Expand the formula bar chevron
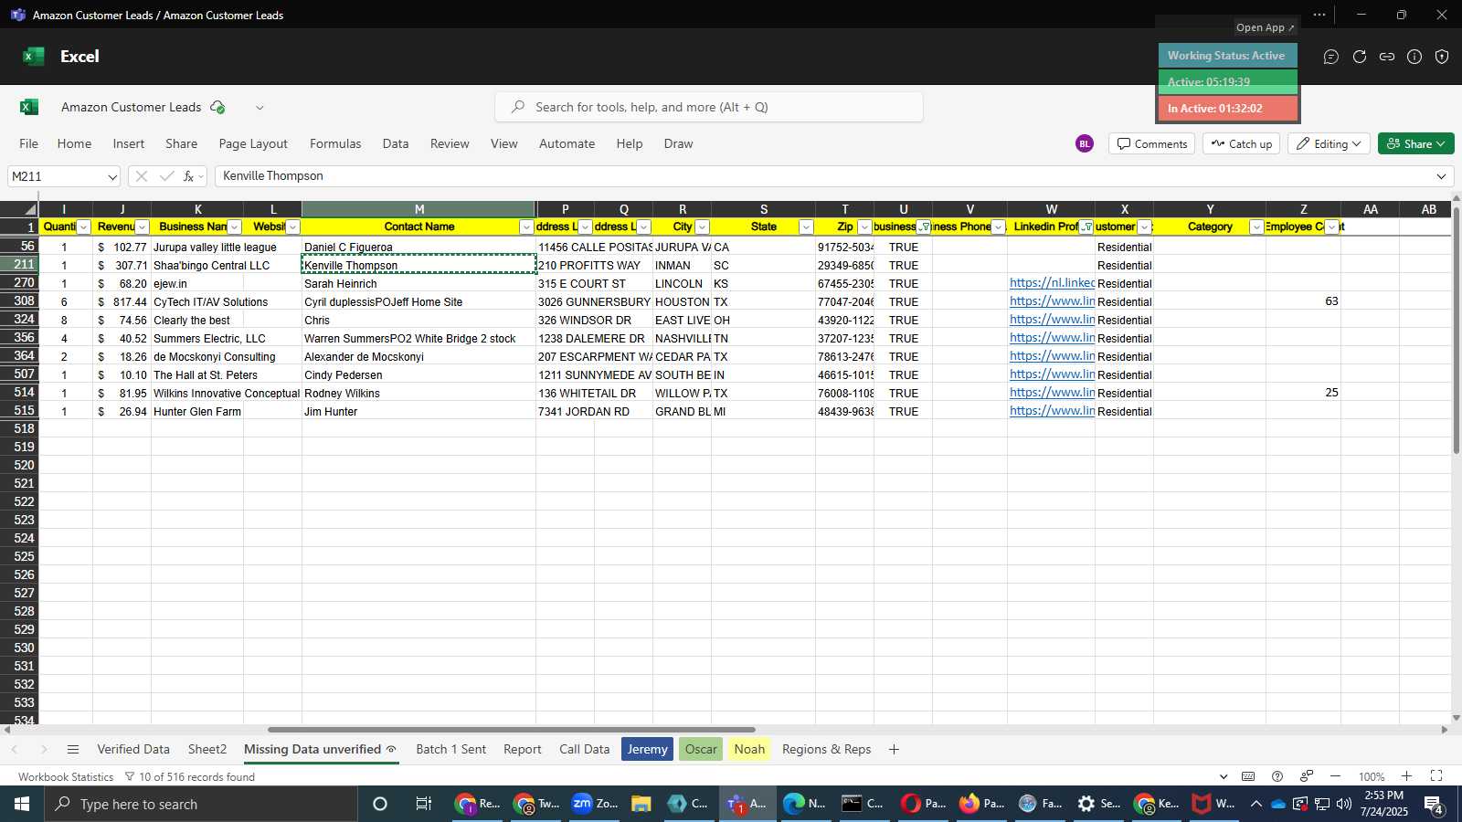Image resolution: width=1462 pixels, height=822 pixels. click(1442, 176)
